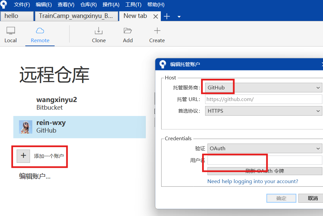
Task: Select the New tab tab
Action: [x=135, y=16]
